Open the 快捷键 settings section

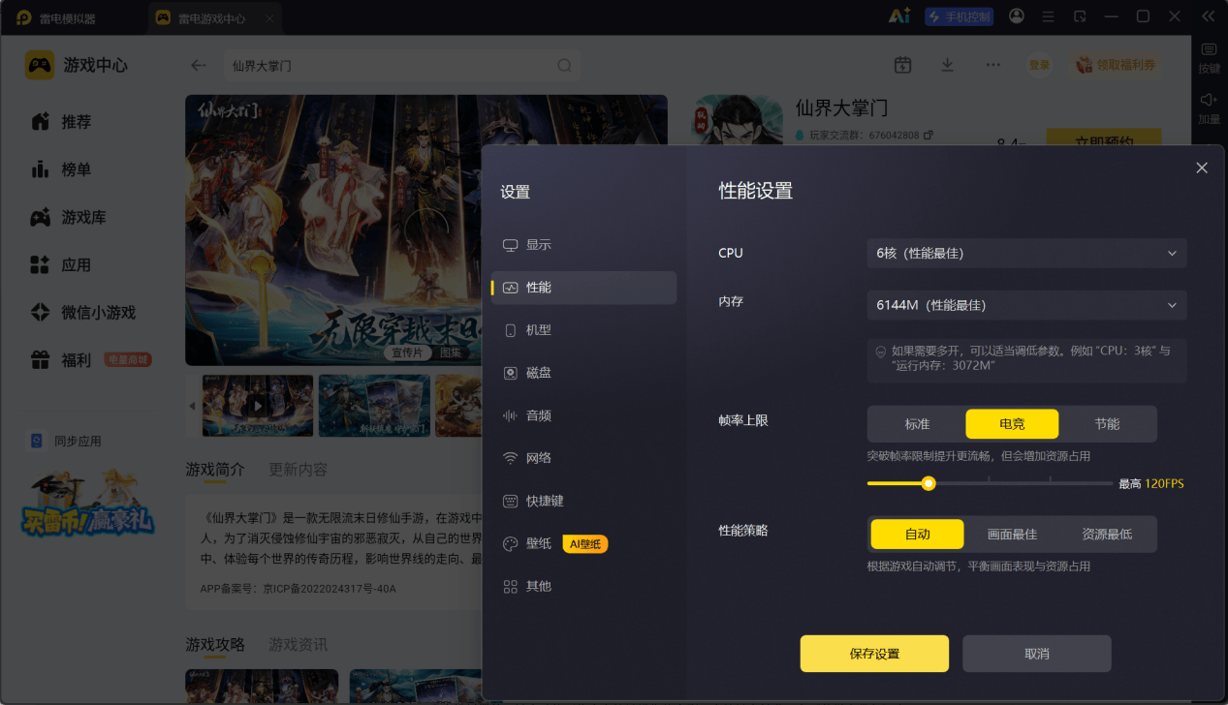click(583, 501)
